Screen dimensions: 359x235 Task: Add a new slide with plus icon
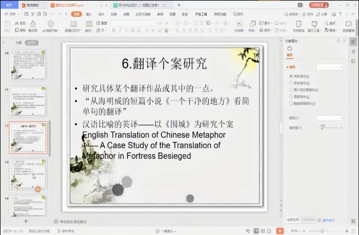tap(26, 221)
